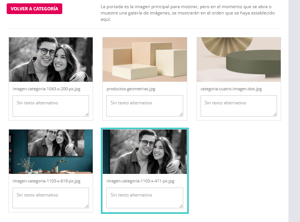Click alt text area of imagen-categoria-1103-x-411-px.jpg

[145, 198]
